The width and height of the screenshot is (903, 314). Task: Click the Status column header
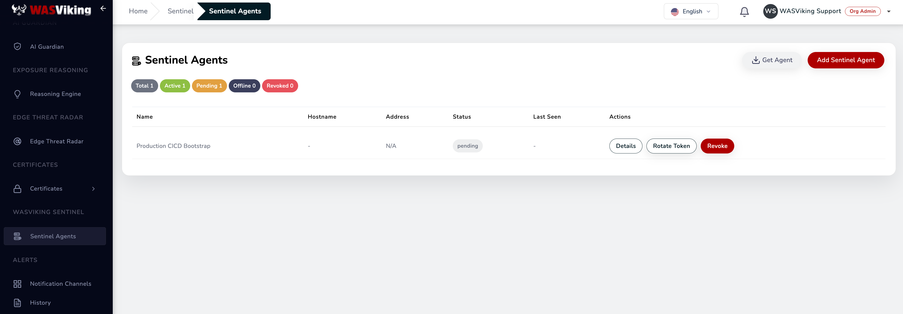coord(462,117)
